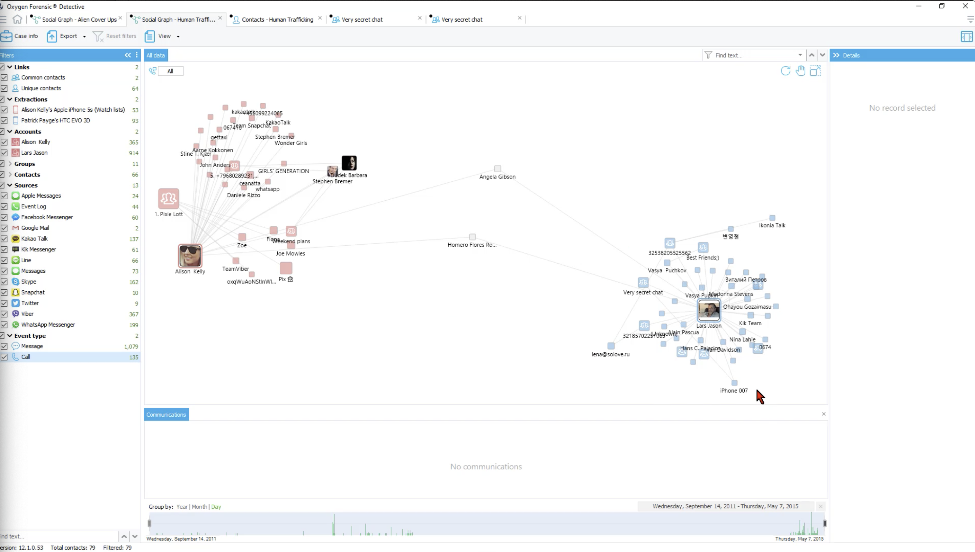Click the Home icon in tab bar
The width and height of the screenshot is (975, 552).
[x=17, y=19]
